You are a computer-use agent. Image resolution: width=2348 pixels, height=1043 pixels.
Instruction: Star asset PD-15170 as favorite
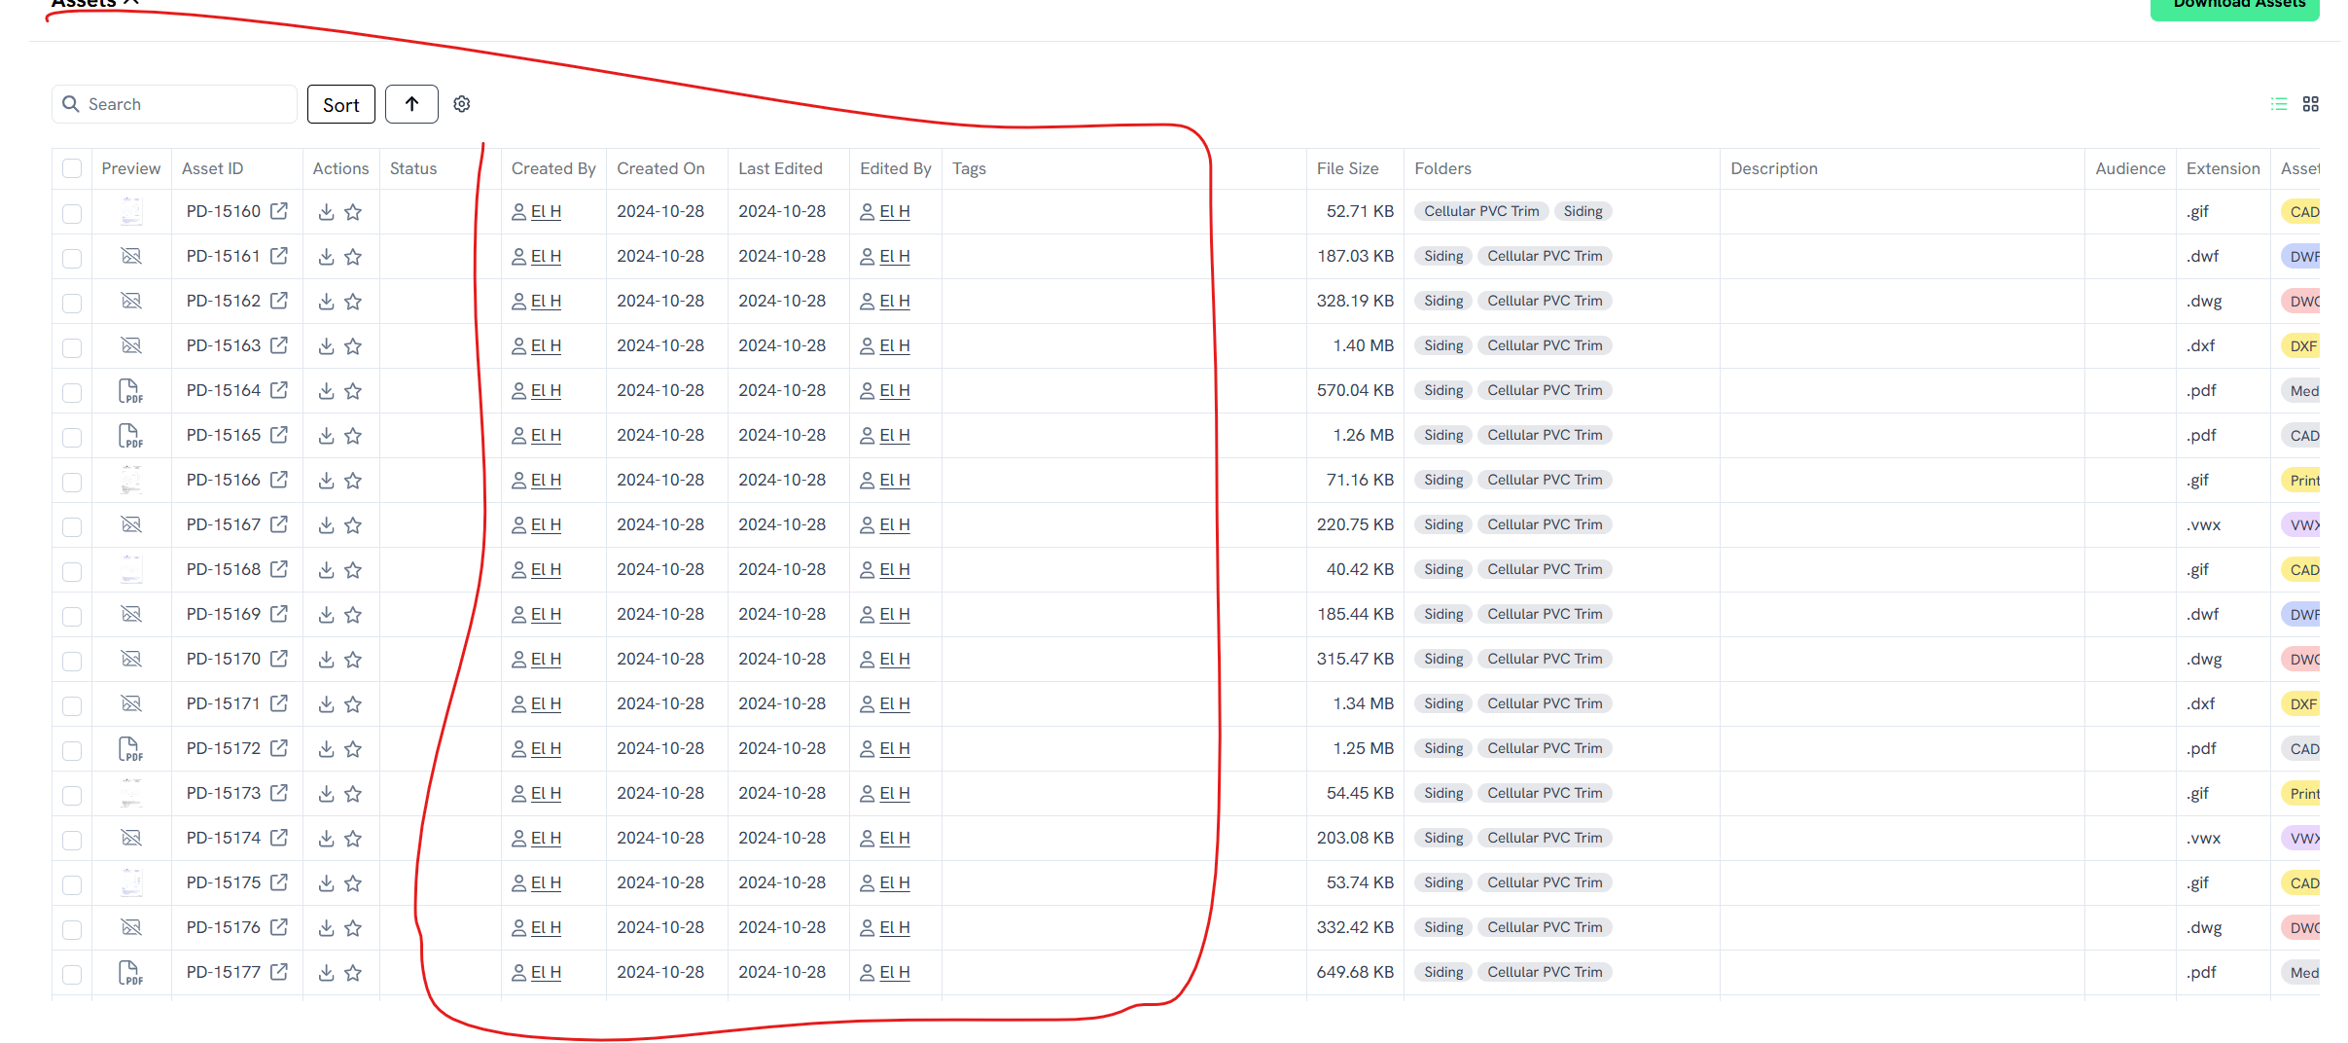353,660
